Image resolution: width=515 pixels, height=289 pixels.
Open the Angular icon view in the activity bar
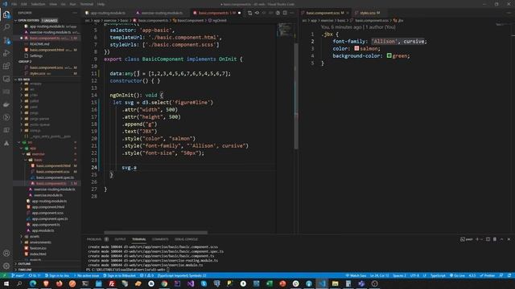(6, 143)
